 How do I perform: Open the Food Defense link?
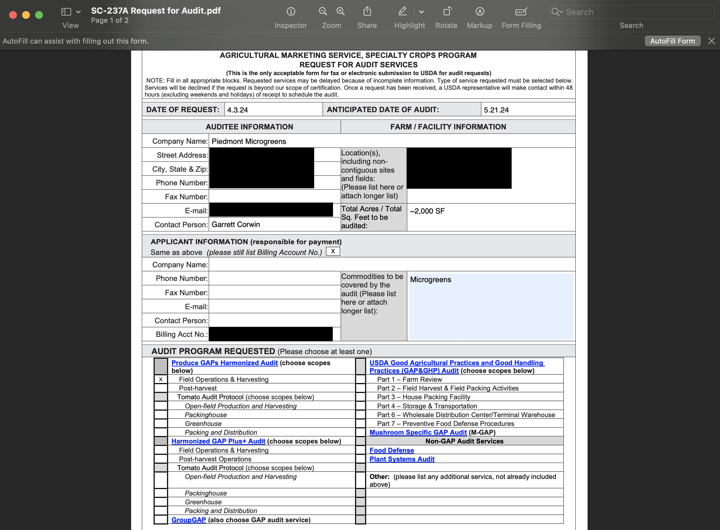pyautogui.click(x=391, y=450)
